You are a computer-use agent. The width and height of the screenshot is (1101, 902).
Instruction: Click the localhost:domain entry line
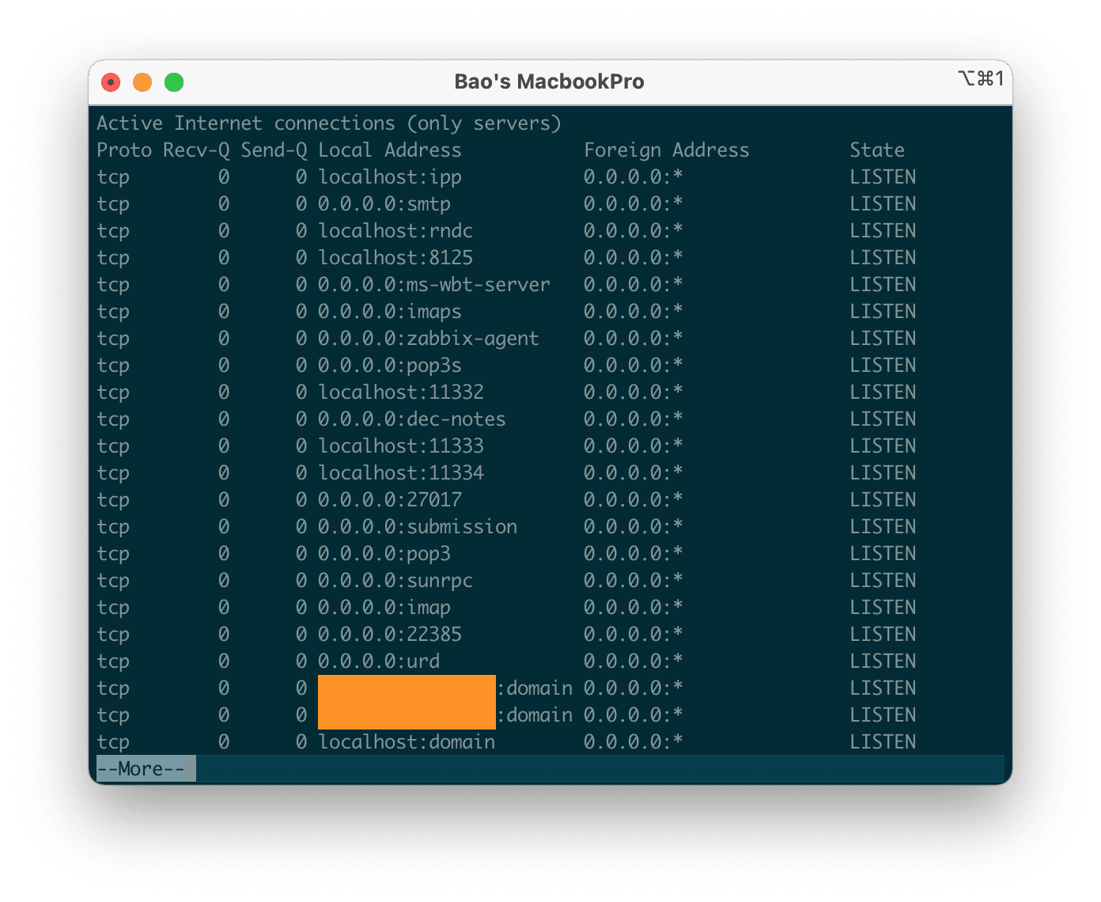pos(407,741)
